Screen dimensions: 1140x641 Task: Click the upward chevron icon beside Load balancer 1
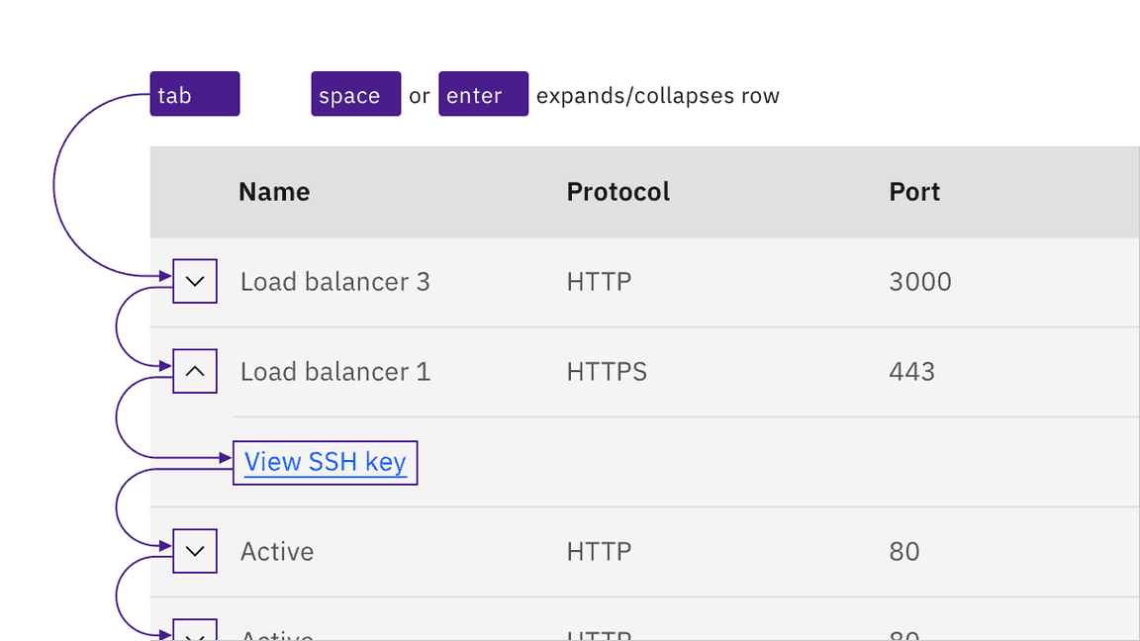[194, 371]
